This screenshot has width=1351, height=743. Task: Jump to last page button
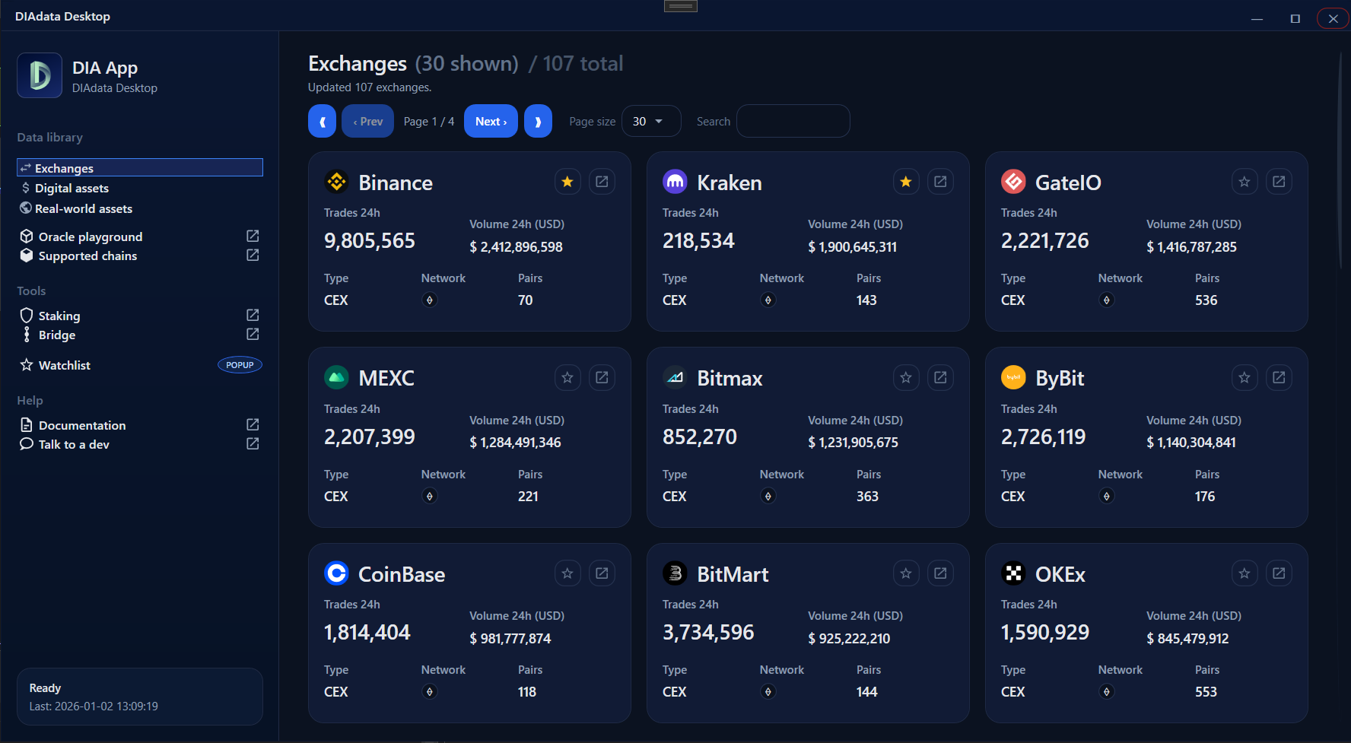pyautogui.click(x=538, y=122)
